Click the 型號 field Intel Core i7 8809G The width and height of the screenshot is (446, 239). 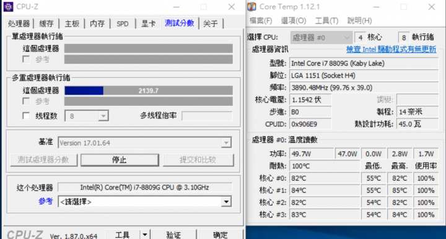[364, 63]
